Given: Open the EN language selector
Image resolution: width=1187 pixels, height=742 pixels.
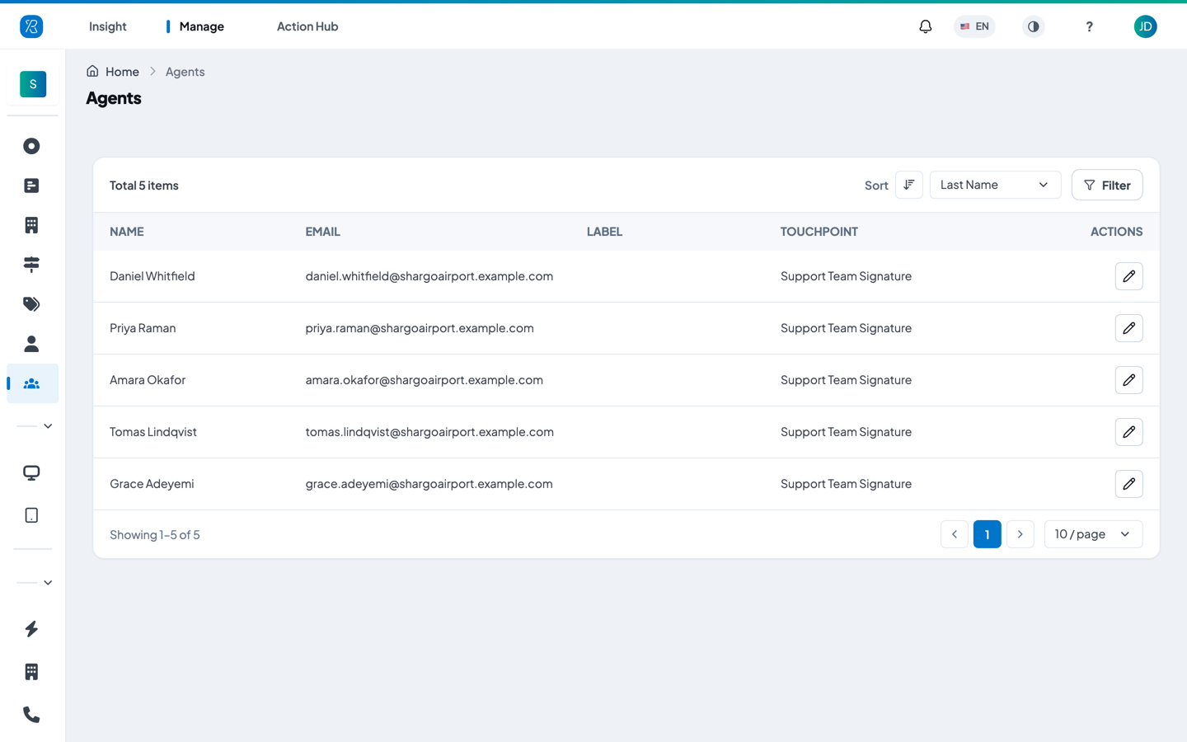Looking at the screenshot, I should [x=974, y=26].
